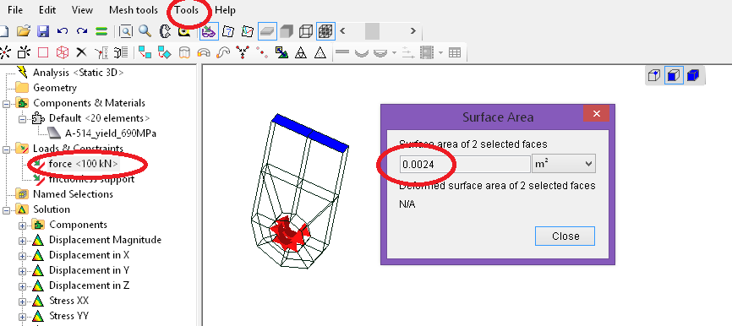Viewport: 732px width, 326px height.
Task: Collapse the Components & Materials node
Action: (x=6, y=104)
